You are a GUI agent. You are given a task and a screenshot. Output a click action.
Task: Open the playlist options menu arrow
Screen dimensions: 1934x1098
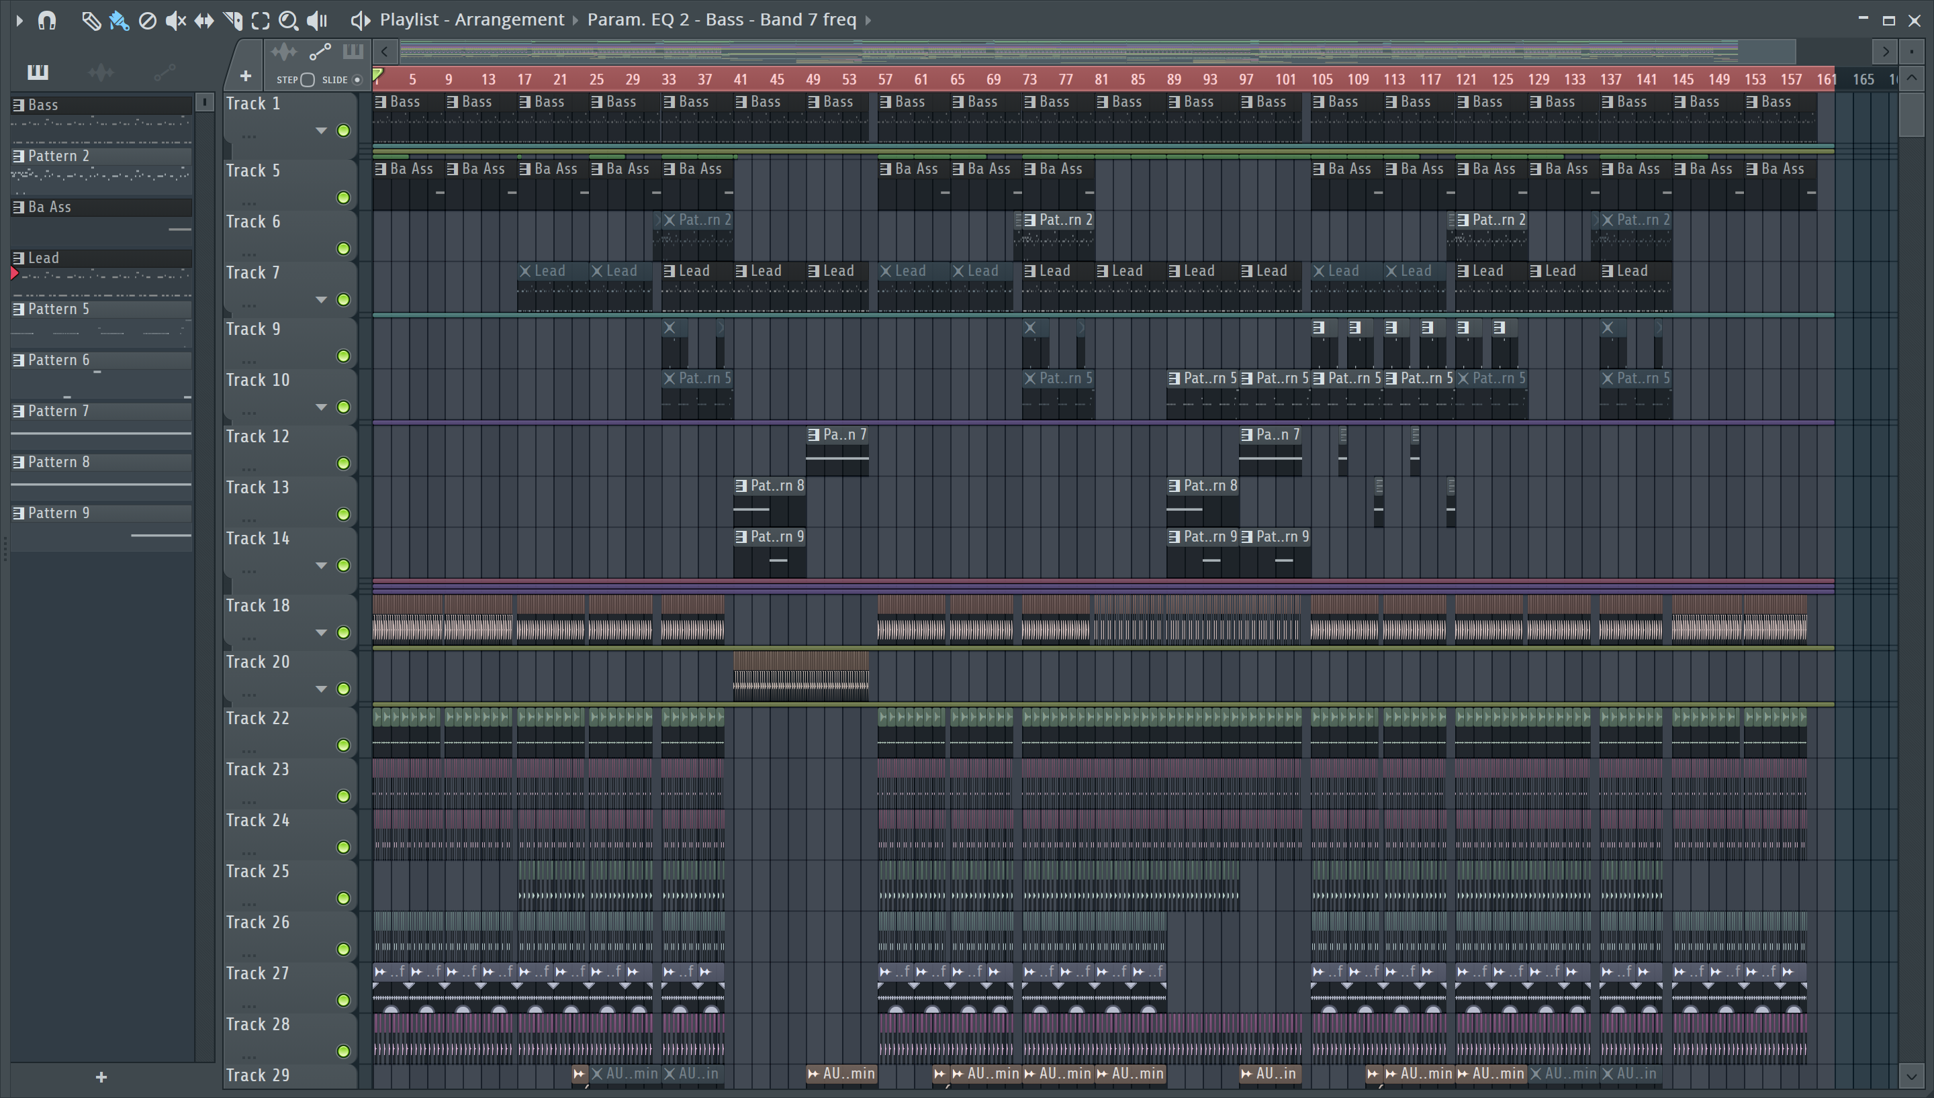pos(19,20)
